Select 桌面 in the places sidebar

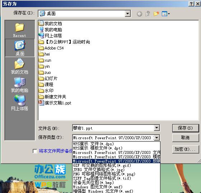[x=20, y=48]
